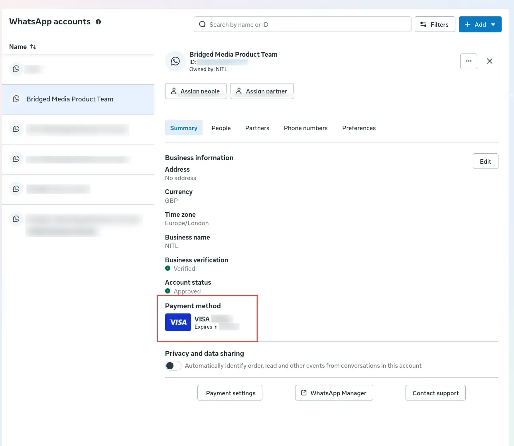The width and height of the screenshot is (514, 446).
Task: Click the large WhatsApp avatar in account header
Action: [175, 61]
